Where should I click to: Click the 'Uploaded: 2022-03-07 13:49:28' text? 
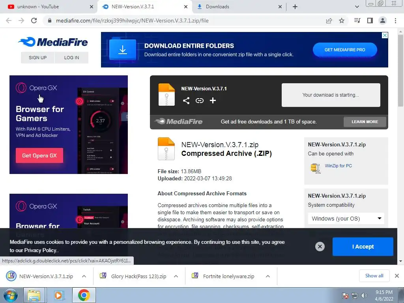point(195,178)
